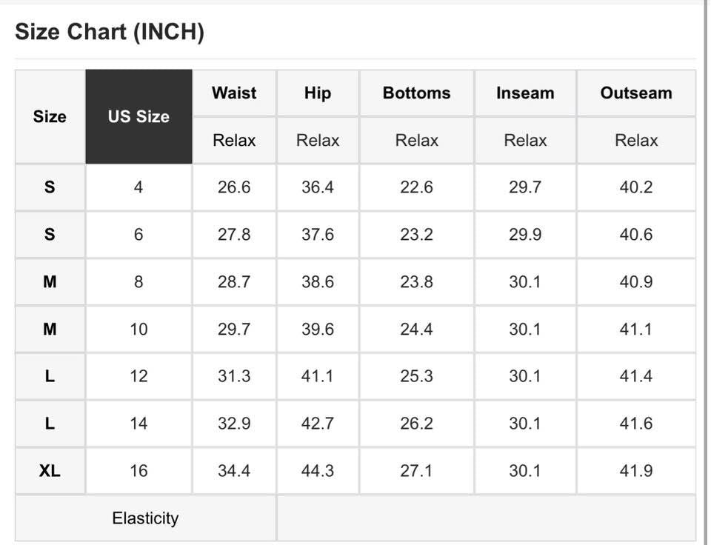Click US size 10 cell
Image resolution: width=711 pixels, height=545 pixels.
(x=138, y=328)
